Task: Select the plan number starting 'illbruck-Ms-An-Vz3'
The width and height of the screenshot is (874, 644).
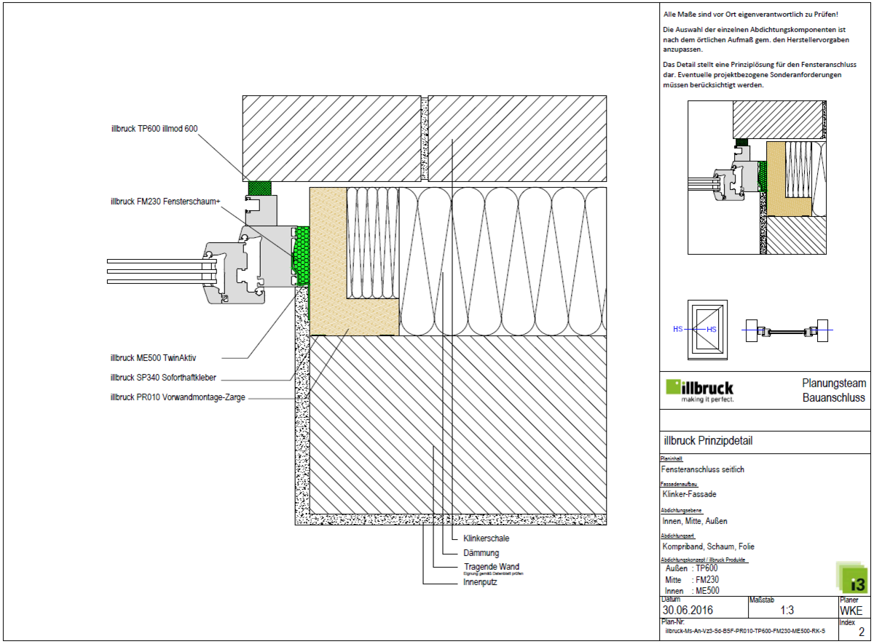Action: coord(746,631)
